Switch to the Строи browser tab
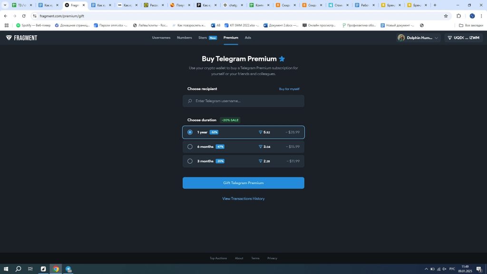Screen dimensions: 487x274 pos(339,5)
